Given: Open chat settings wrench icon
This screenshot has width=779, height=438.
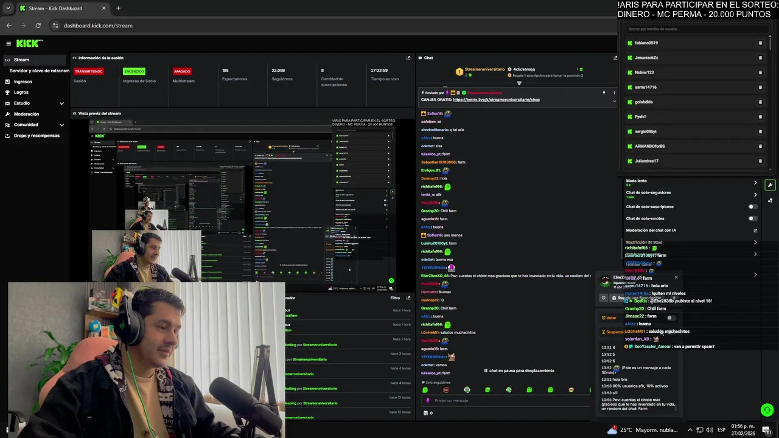Looking at the screenshot, I should (770, 185).
